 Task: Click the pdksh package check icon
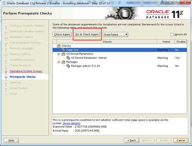(x=68, y=66)
